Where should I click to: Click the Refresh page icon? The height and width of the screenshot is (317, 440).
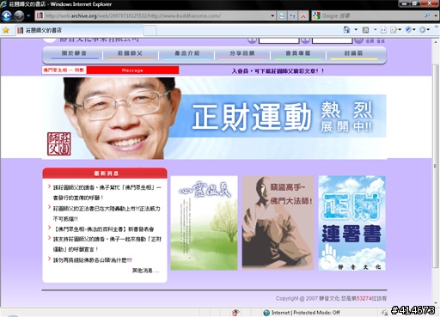tap(292, 15)
